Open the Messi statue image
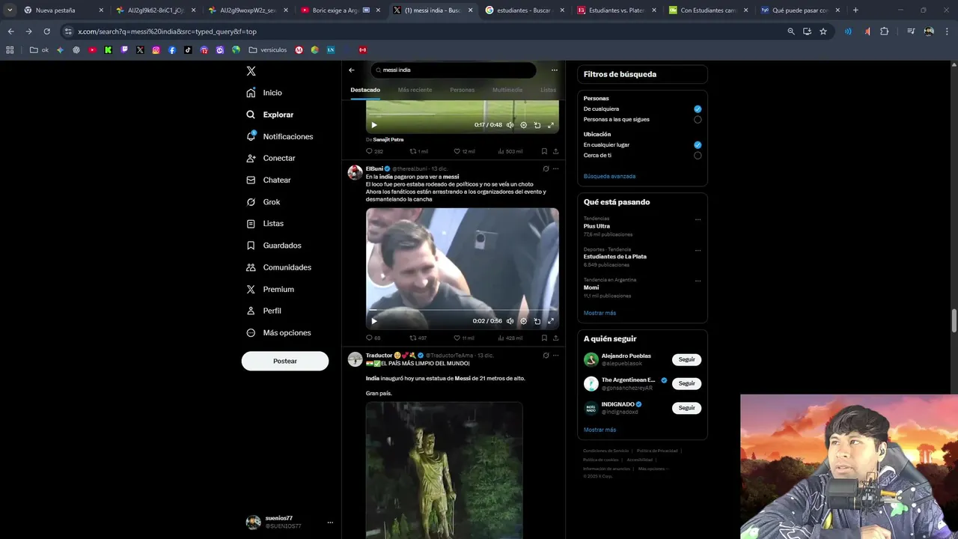958x539 pixels. click(x=444, y=470)
